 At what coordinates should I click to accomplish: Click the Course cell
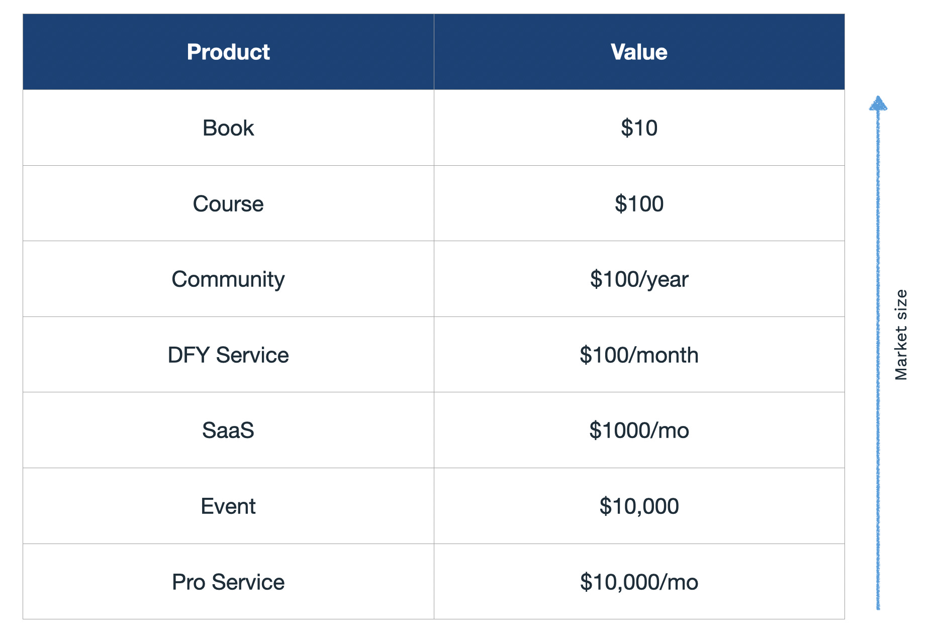[x=228, y=204]
